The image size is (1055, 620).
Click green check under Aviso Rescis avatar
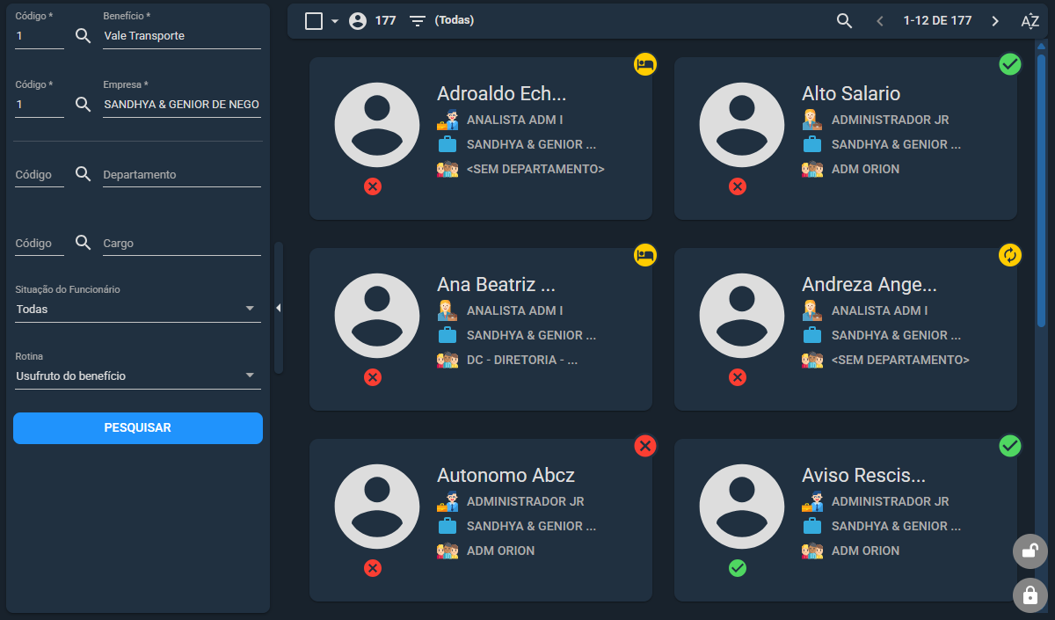[738, 568]
